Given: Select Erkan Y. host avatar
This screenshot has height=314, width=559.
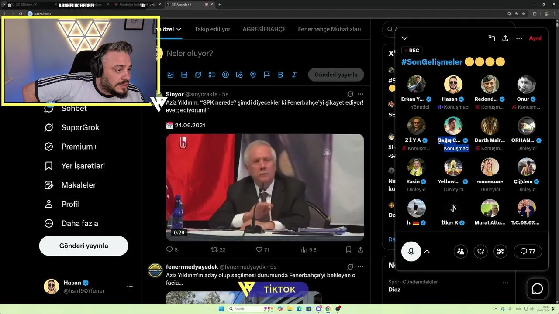Looking at the screenshot, I should pyautogui.click(x=417, y=85).
